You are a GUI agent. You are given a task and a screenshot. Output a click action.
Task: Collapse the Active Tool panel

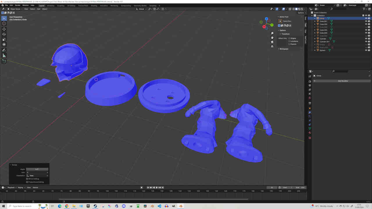283,17
